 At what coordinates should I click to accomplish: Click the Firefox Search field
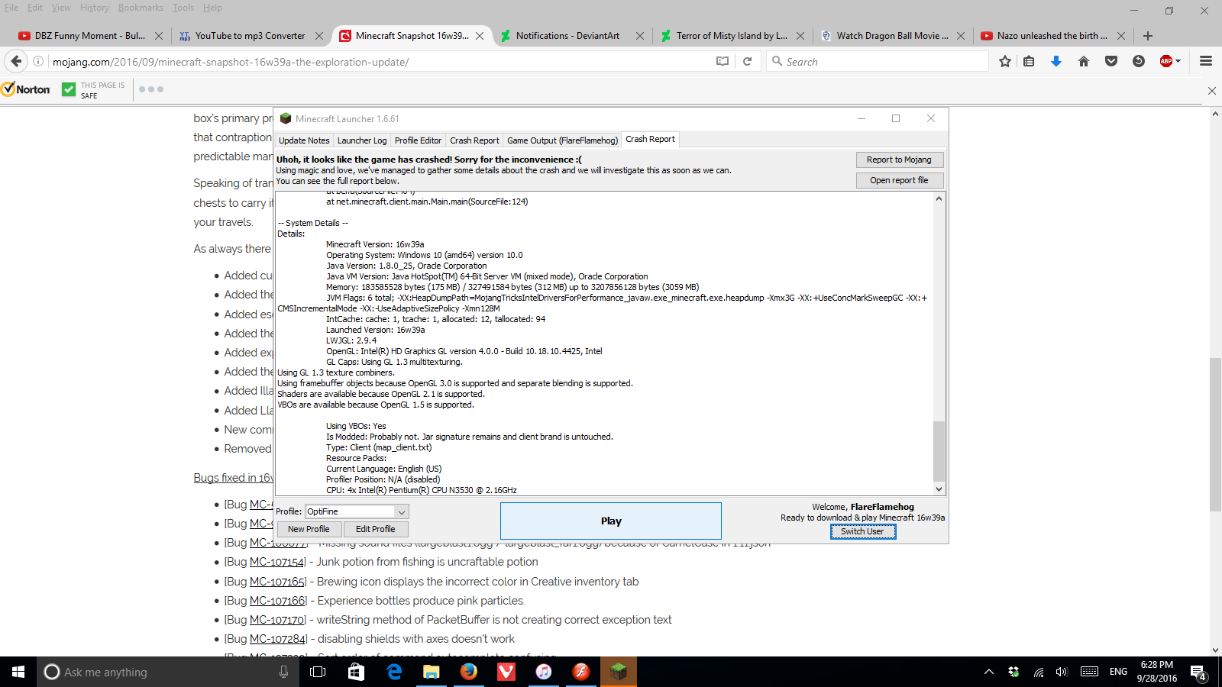[x=878, y=61]
